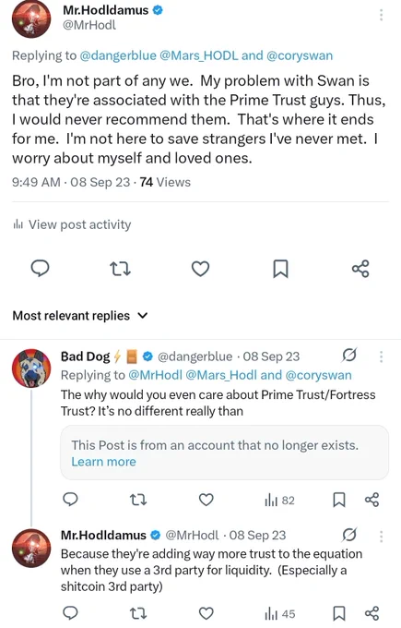Like the main post with the heart icon
This screenshot has height=628, width=401.
(200, 269)
